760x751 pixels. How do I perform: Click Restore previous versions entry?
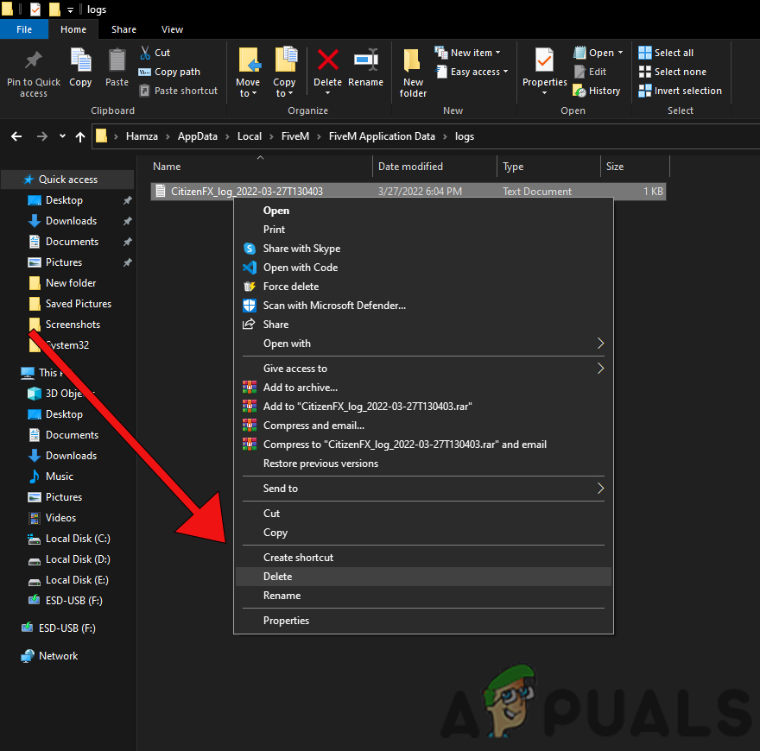(423, 464)
